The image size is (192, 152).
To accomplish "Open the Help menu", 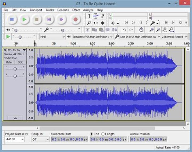I will click(100, 10).
